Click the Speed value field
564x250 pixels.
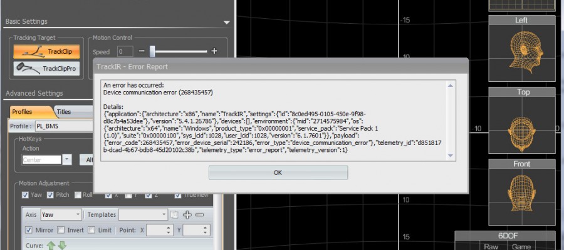125,52
